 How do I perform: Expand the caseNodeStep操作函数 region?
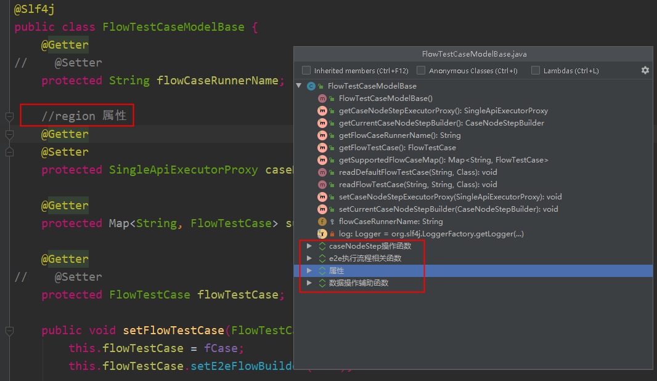tap(309, 246)
